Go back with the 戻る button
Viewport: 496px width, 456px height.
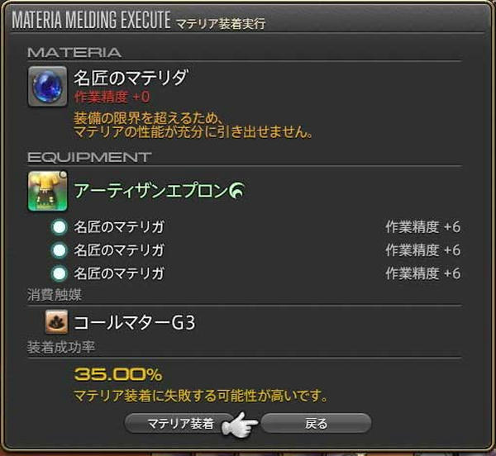point(316,424)
